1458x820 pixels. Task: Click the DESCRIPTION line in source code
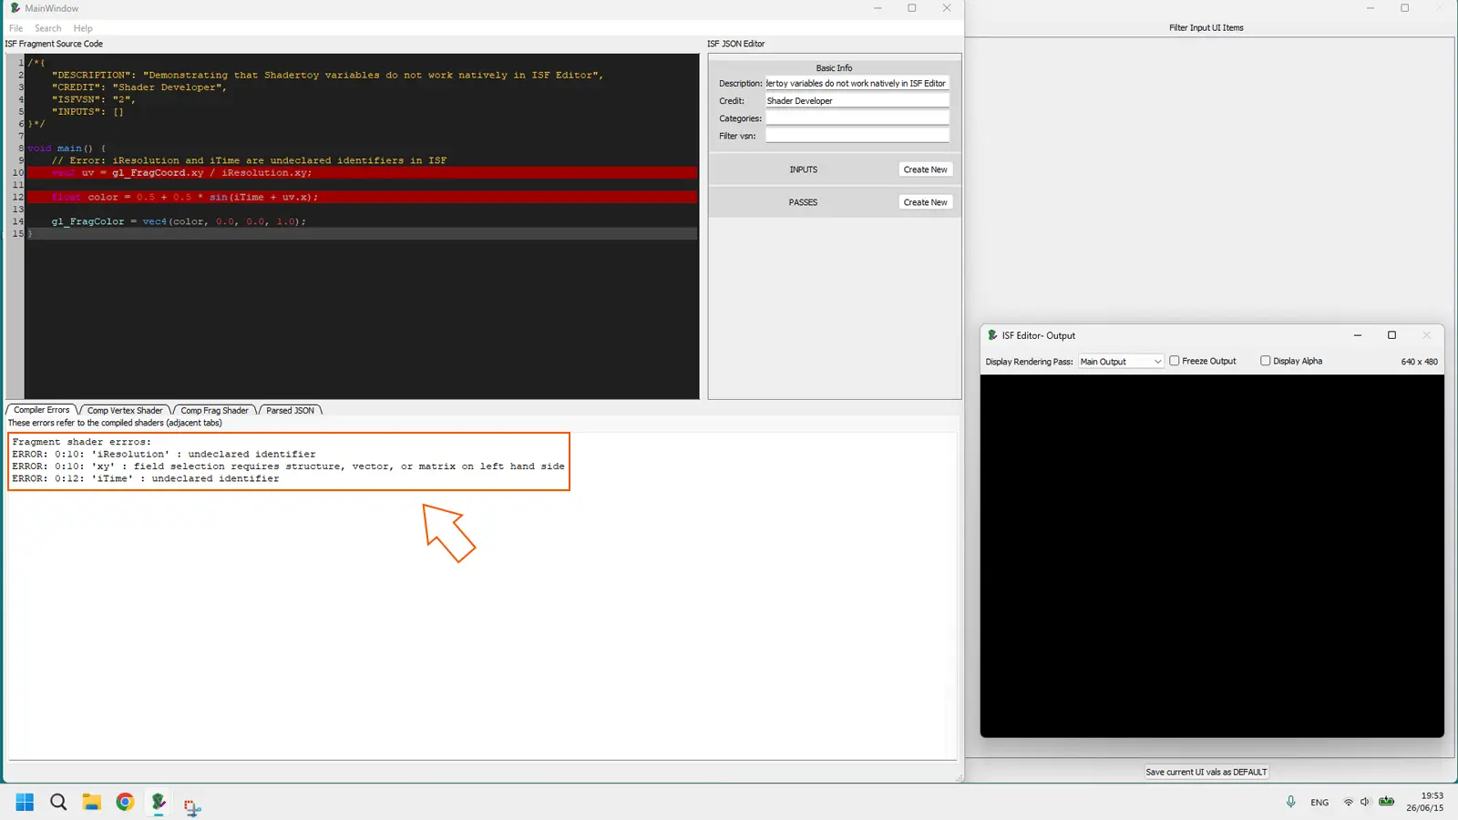click(328, 75)
